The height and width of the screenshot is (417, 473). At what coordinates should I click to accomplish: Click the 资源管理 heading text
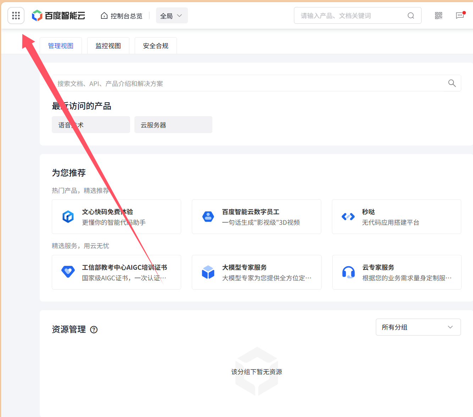[x=69, y=329]
